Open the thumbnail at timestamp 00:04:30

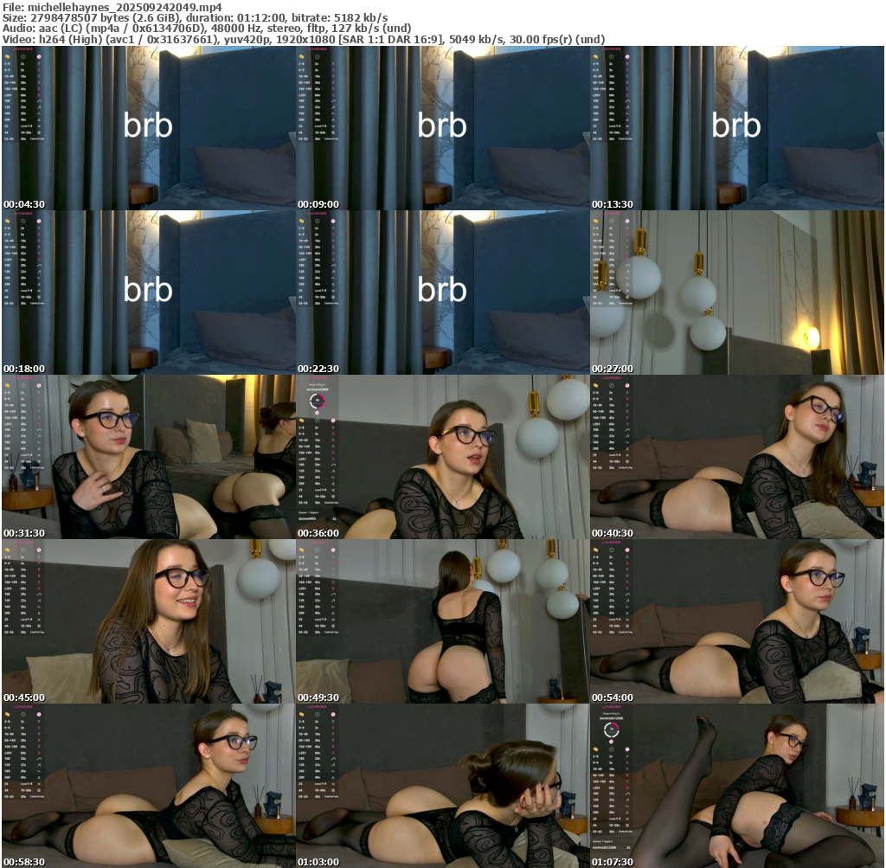[x=149, y=128]
